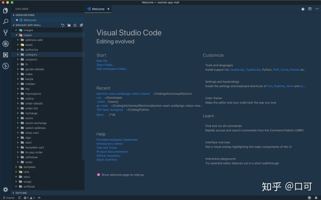This screenshot has width=321, height=200.
Task: Click the Open folder... link
Action: (105, 65)
